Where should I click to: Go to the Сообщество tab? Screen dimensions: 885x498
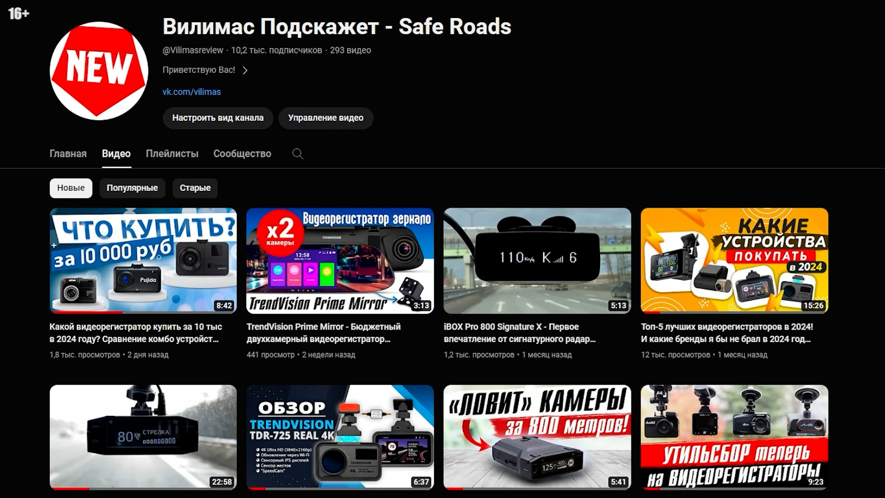pyautogui.click(x=242, y=154)
